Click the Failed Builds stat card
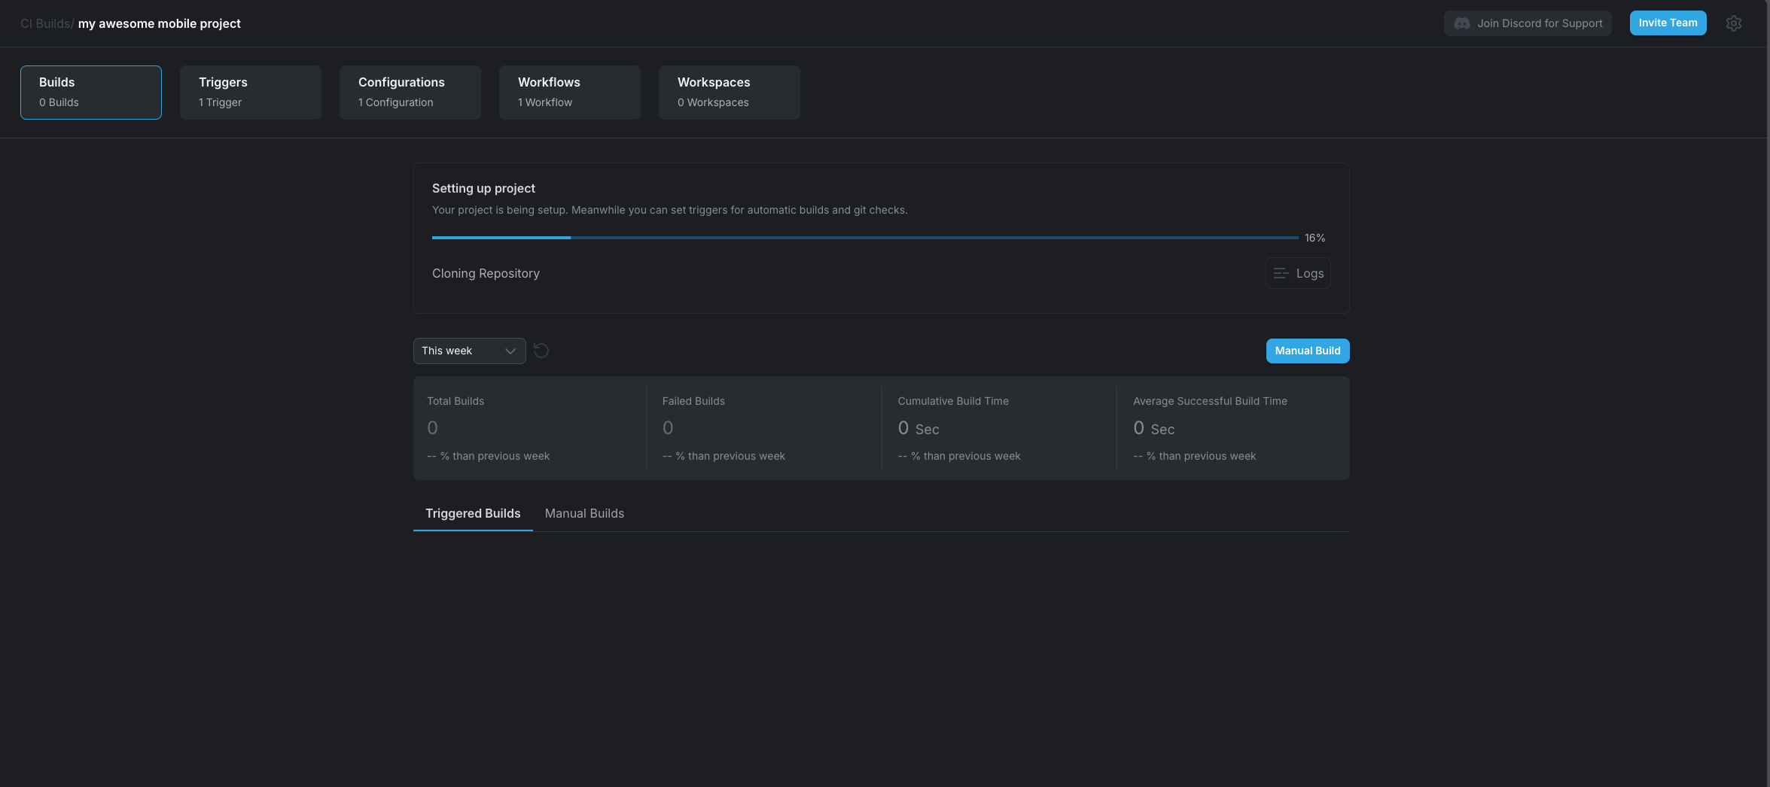The image size is (1770, 787). point(763,427)
